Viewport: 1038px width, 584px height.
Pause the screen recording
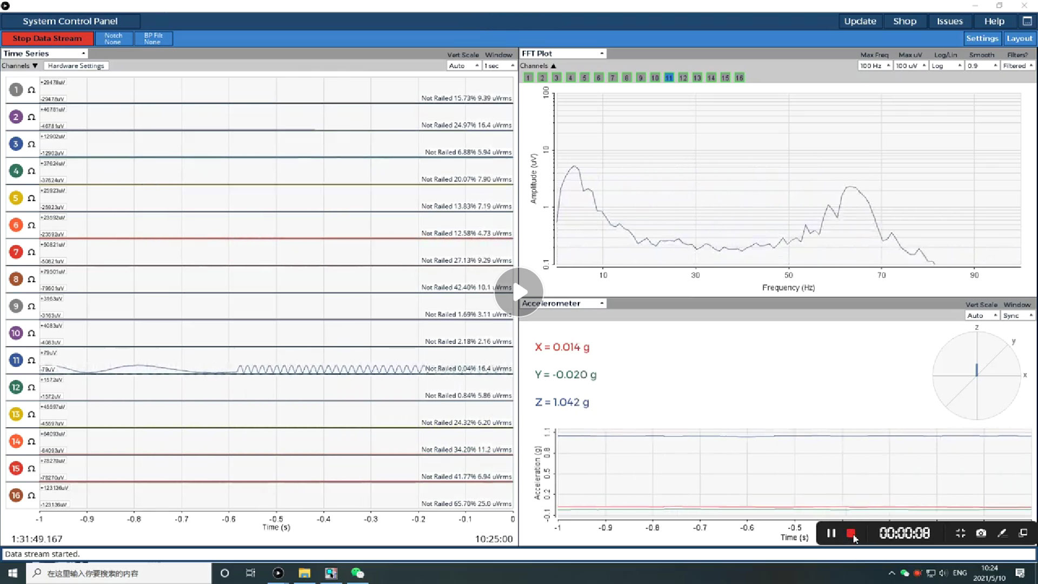coord(831,533)
